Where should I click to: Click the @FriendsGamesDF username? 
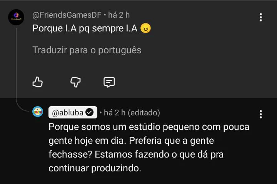[67, 15]
